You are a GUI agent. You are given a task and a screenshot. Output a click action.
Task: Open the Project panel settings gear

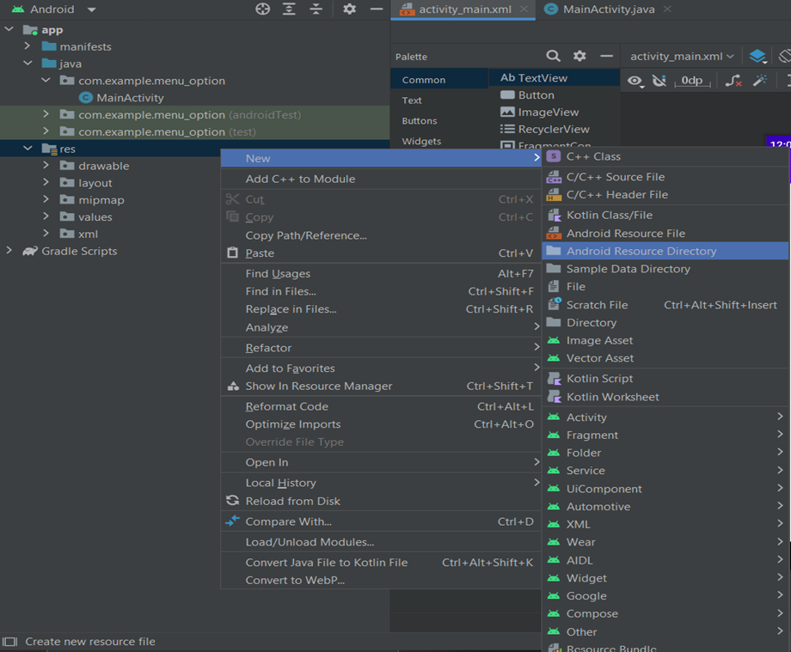pyautogui.click(x=350, y=9)
